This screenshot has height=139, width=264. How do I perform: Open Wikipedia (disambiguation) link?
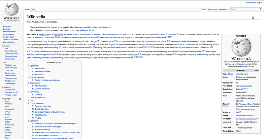coord(99,27)
